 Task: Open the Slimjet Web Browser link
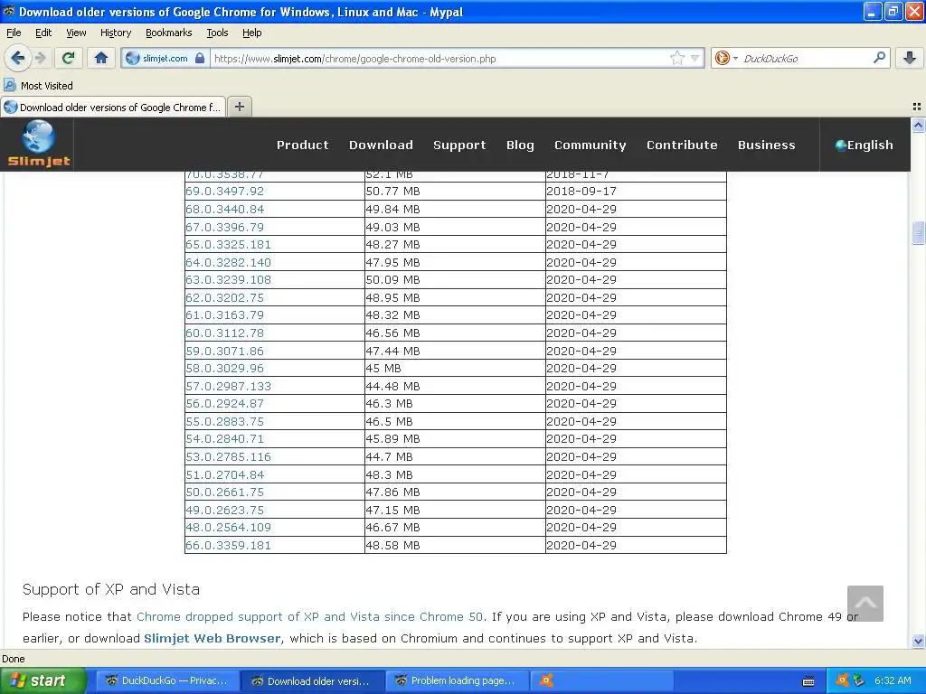tap(212, 639)
